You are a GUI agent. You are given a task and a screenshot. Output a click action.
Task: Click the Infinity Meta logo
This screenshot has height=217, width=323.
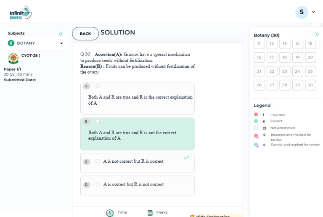[21, 13]
